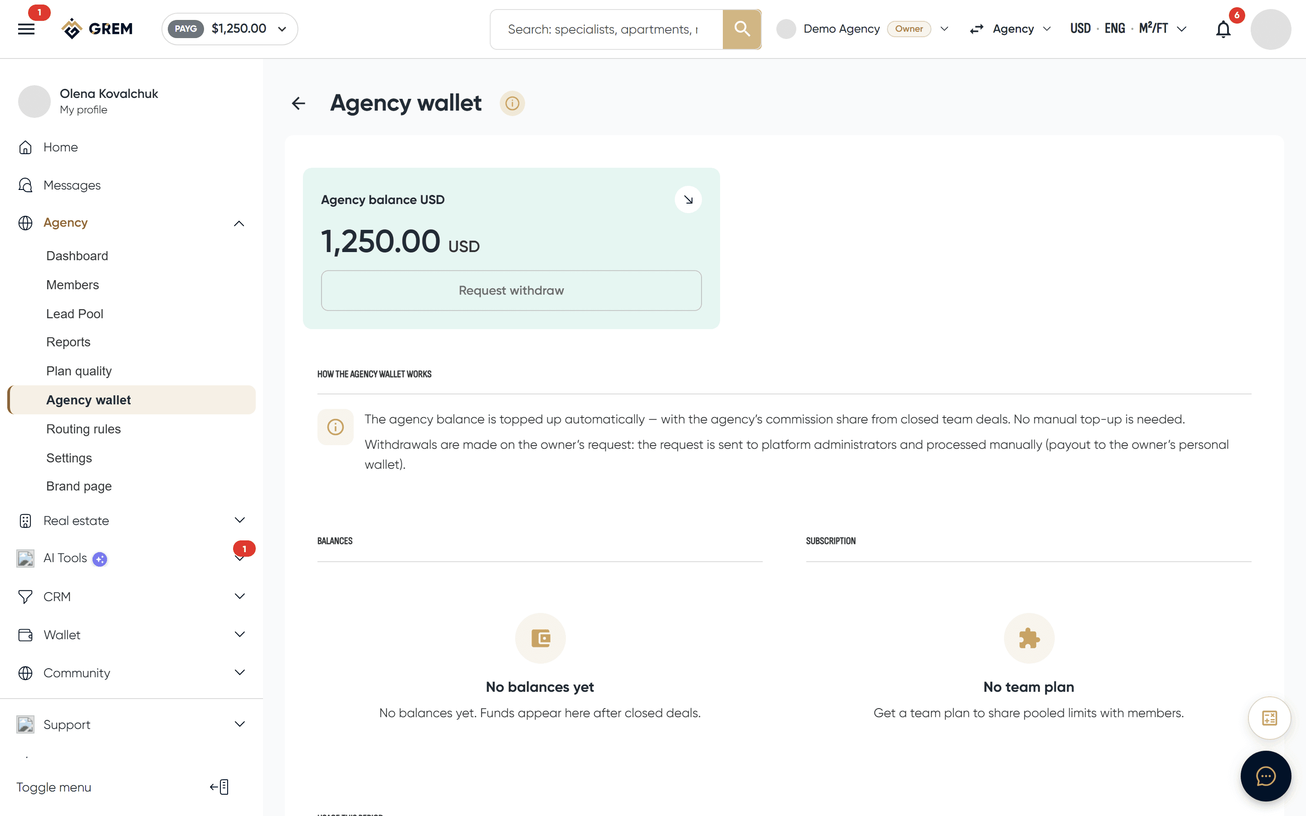Click the floating calculator icon
Viewport: 1306px width, 816px height.
[1269, 718]
